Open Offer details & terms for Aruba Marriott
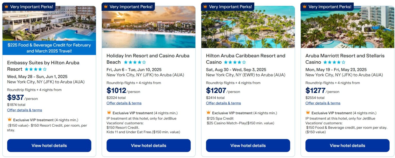The image size is (395, 158). tap(322, 103)
